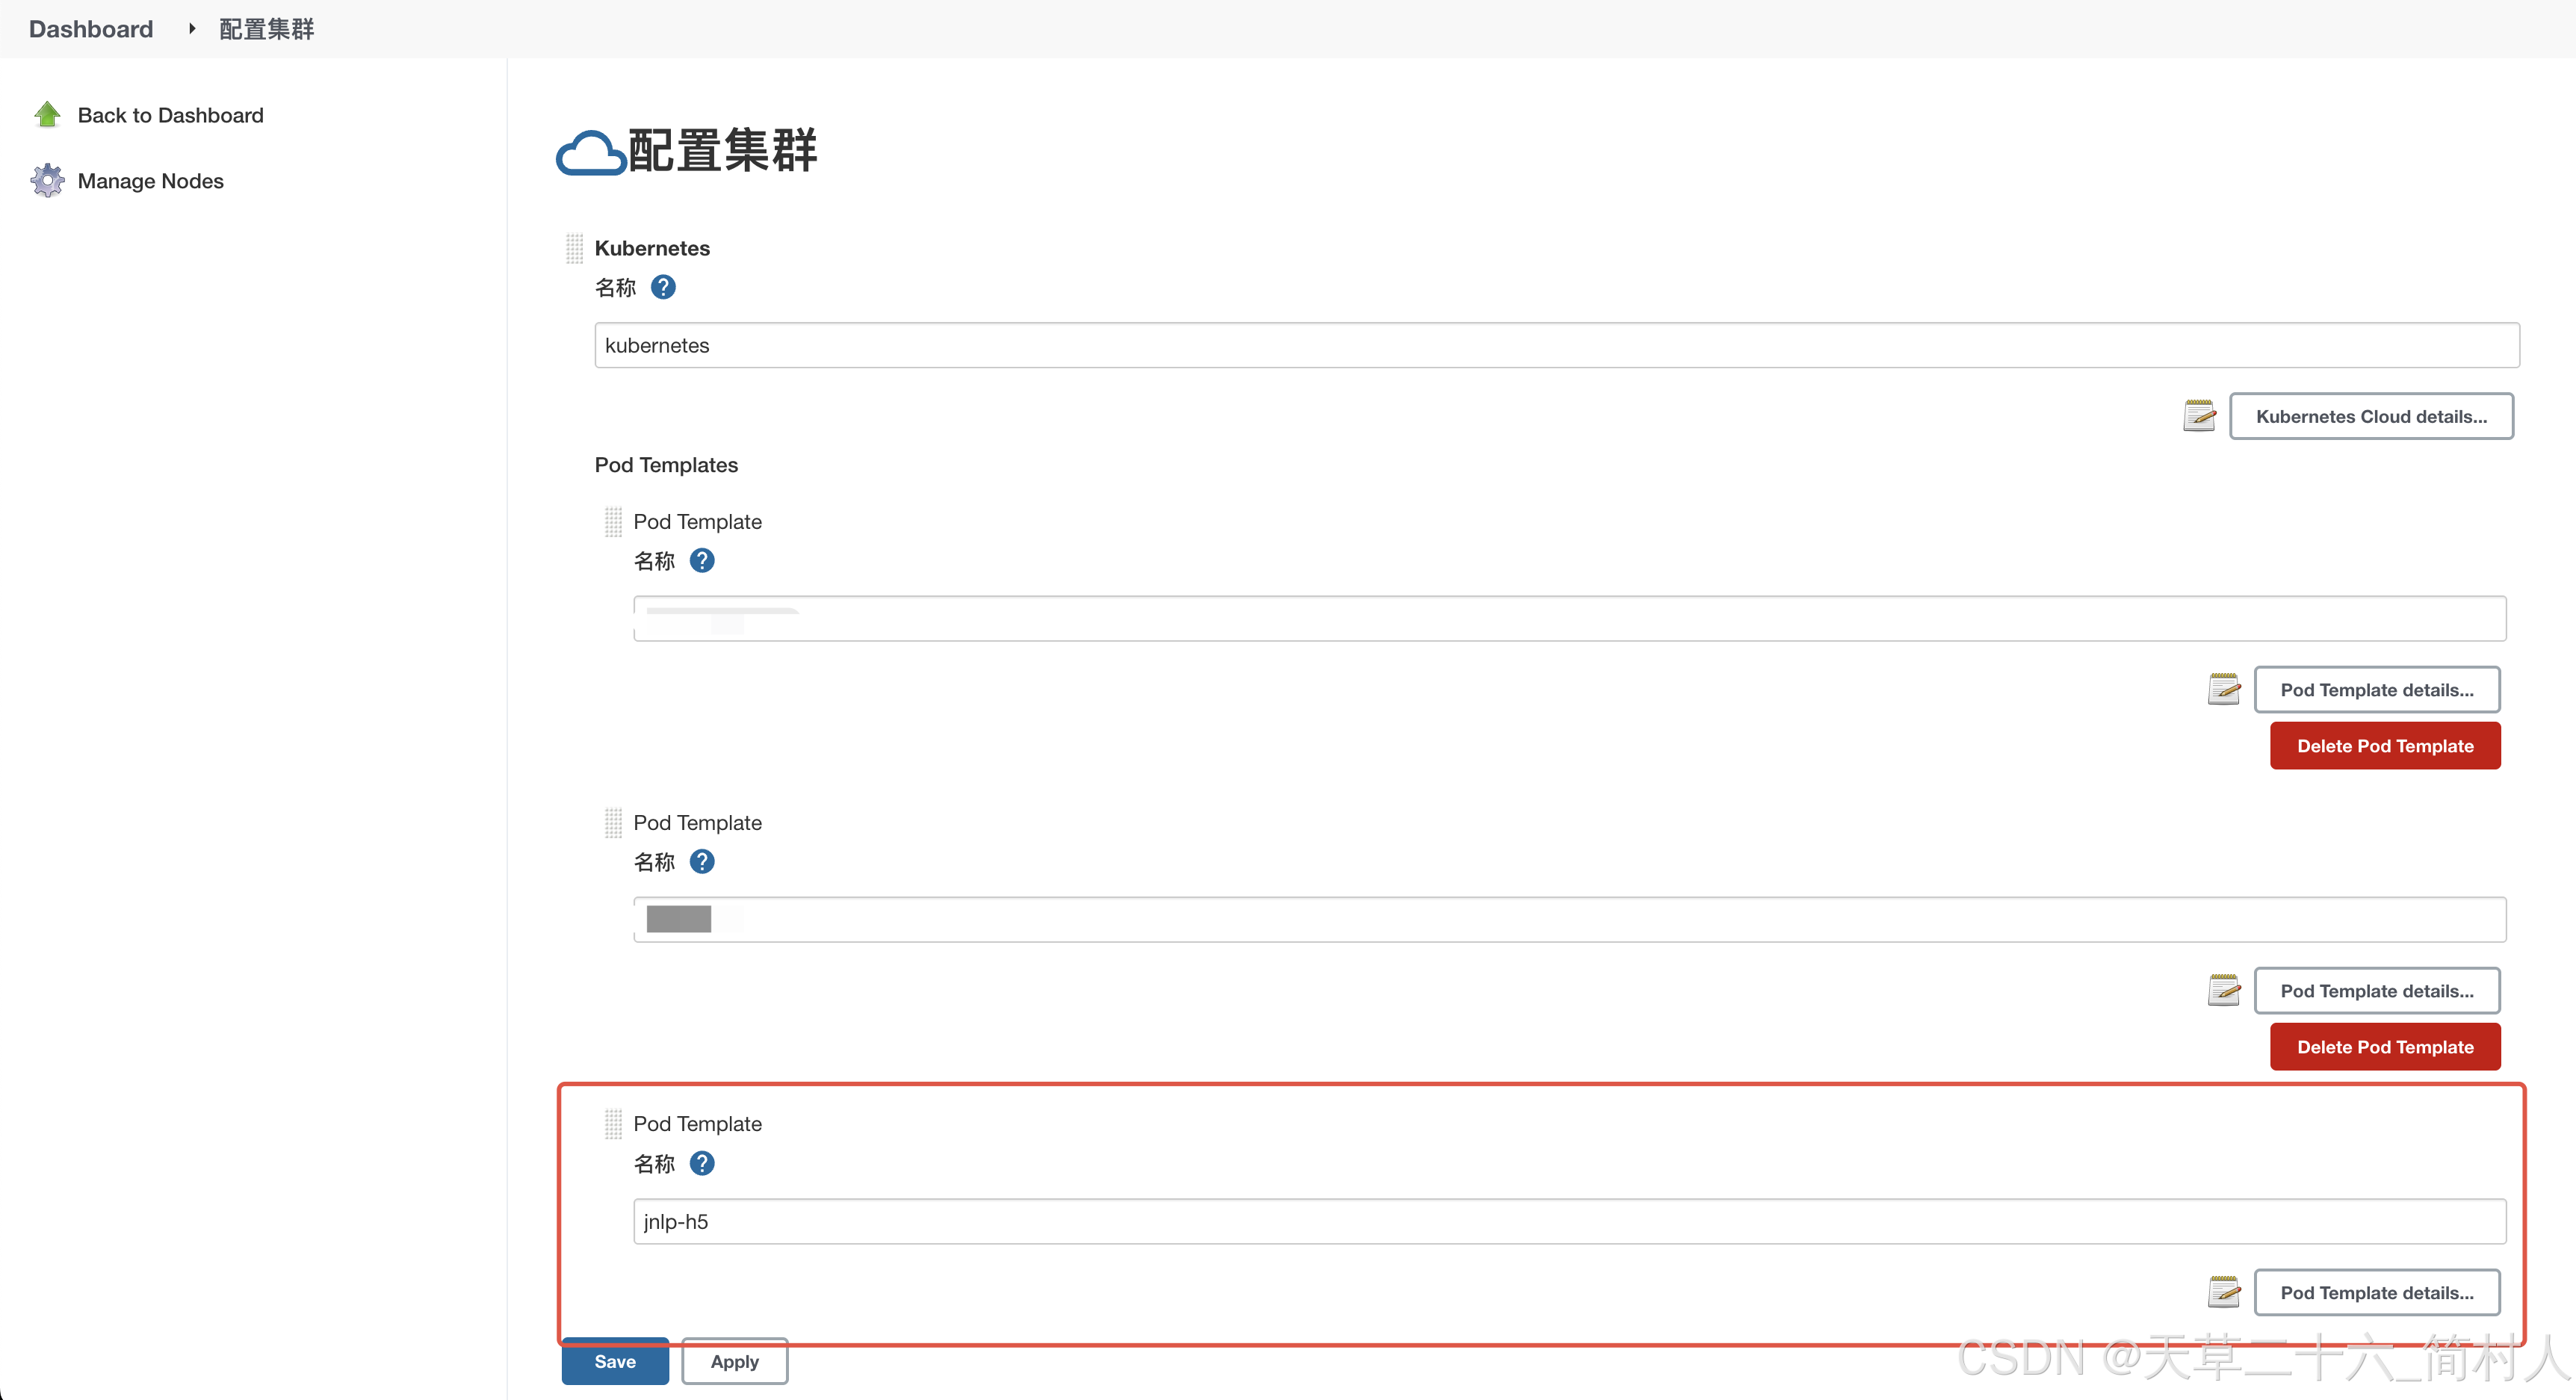Focus the jnlp-h5 name field
2576x1400 pixels.
point(1570,1221)
